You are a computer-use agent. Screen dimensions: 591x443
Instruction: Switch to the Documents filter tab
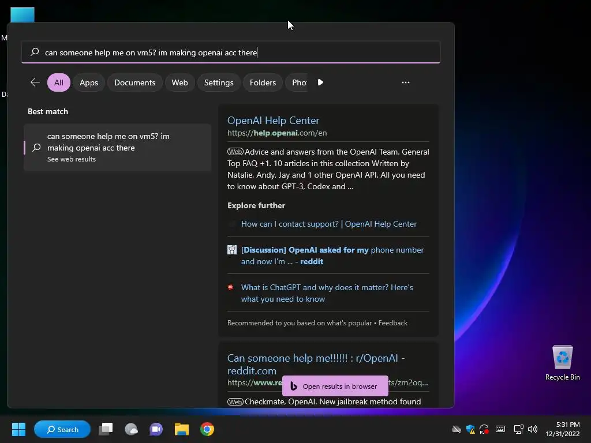(135, 82)
